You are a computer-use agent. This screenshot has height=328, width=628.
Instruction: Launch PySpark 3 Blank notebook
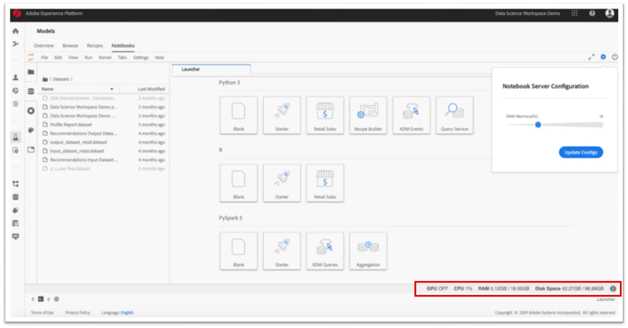click(x=239, y=251)
